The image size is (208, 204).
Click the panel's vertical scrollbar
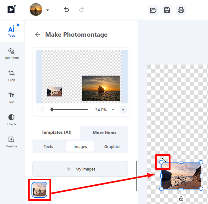point(136,176)
